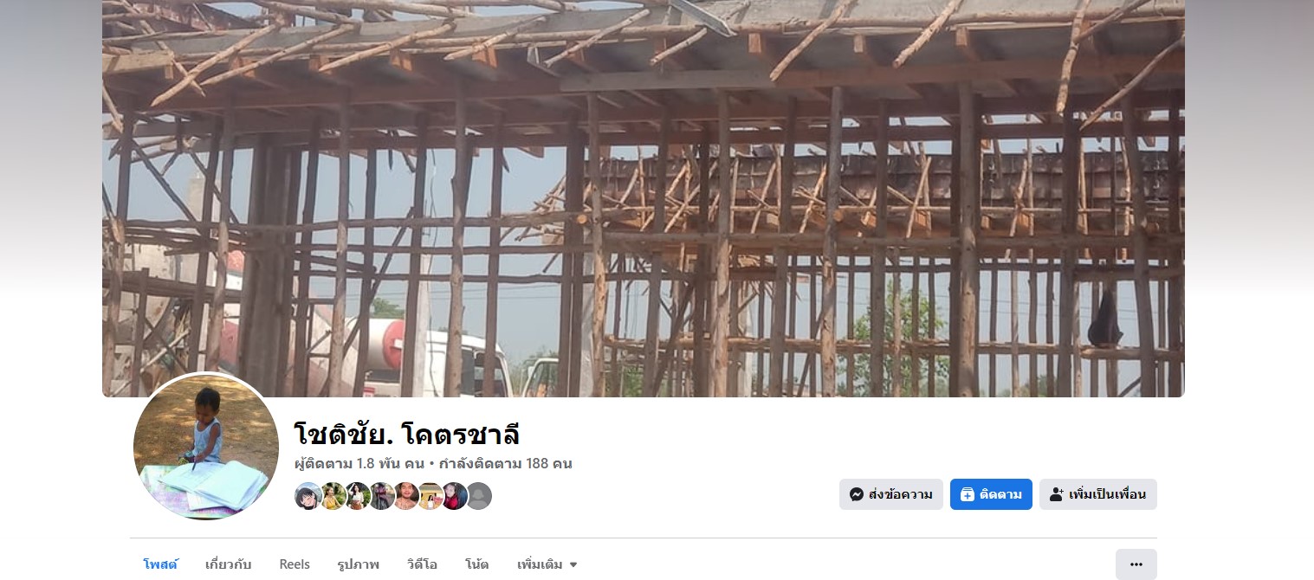Viewport: 1314px width, 580px height.
Task: Click the follow icon in ติดตาม button
Action: pos(967,494)
